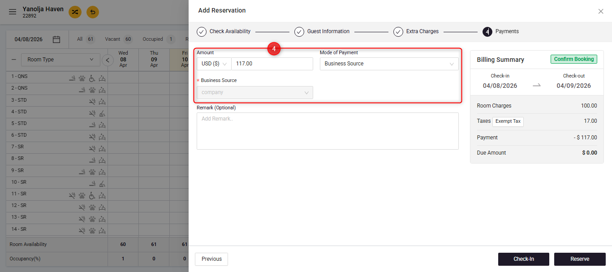This screenshot has height=272, width=612.
Task: Click the Occupancy(%) row label
Action: 25,259
